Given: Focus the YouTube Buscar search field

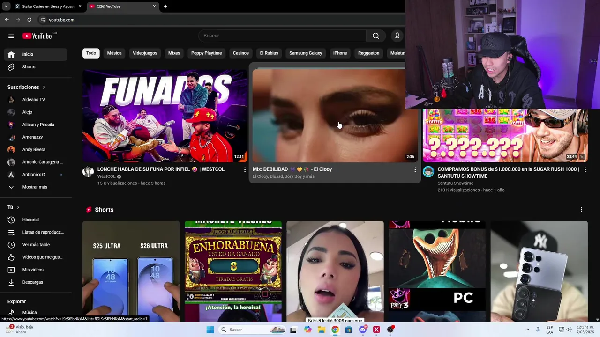Looking at the screenshot, I should tap(282, 36).
